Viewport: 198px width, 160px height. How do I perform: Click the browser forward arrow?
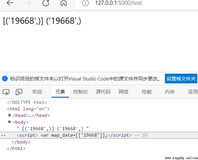pyautogui.click(x=28, y=3)
